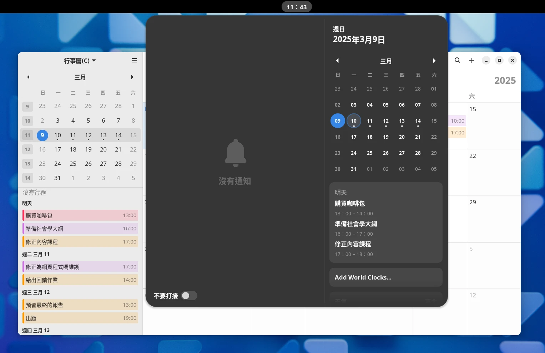545x353 pixels.
Task: Go to previous month in sidebar calendar
Action: [28, 77]
